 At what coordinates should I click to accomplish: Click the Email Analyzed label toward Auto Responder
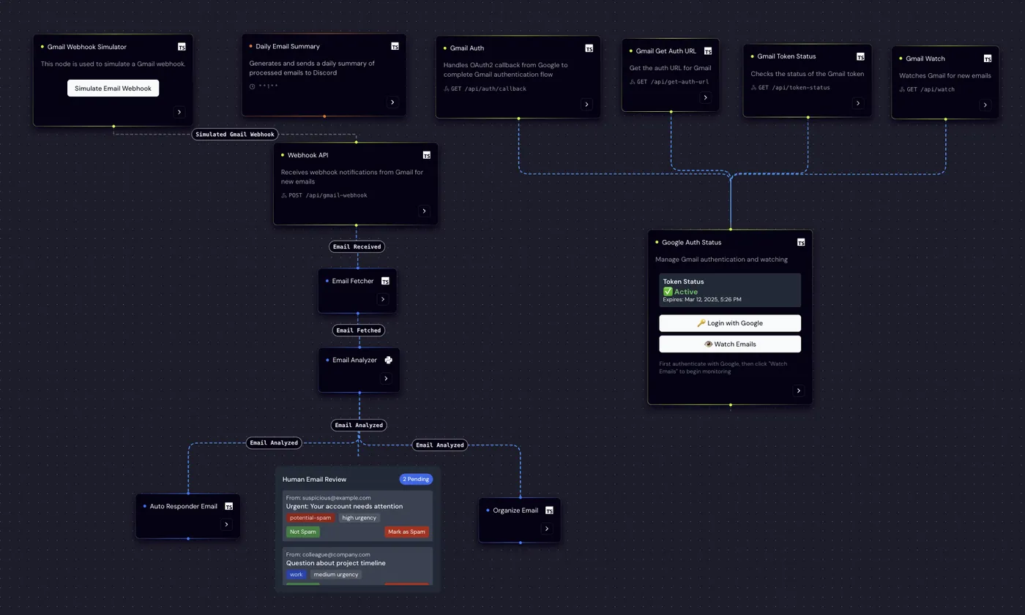click(274, 442)
